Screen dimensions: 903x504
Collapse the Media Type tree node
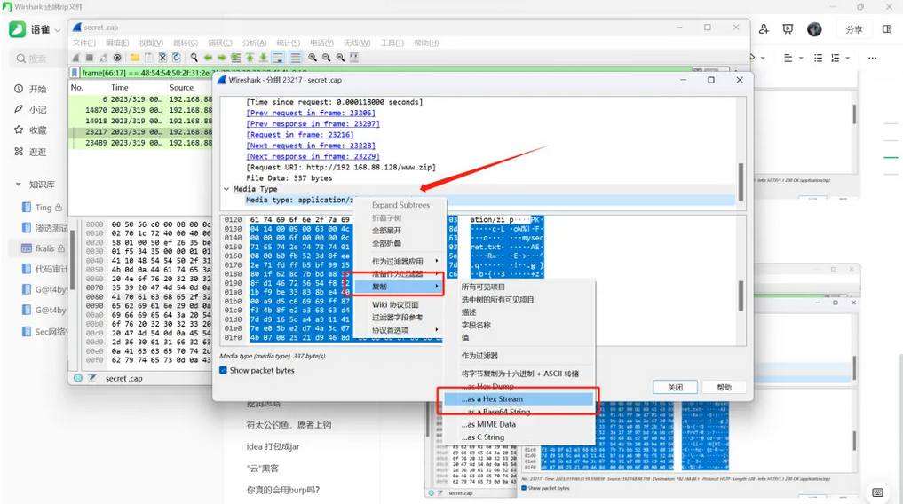pyautogui.click(x=226, y=189)
